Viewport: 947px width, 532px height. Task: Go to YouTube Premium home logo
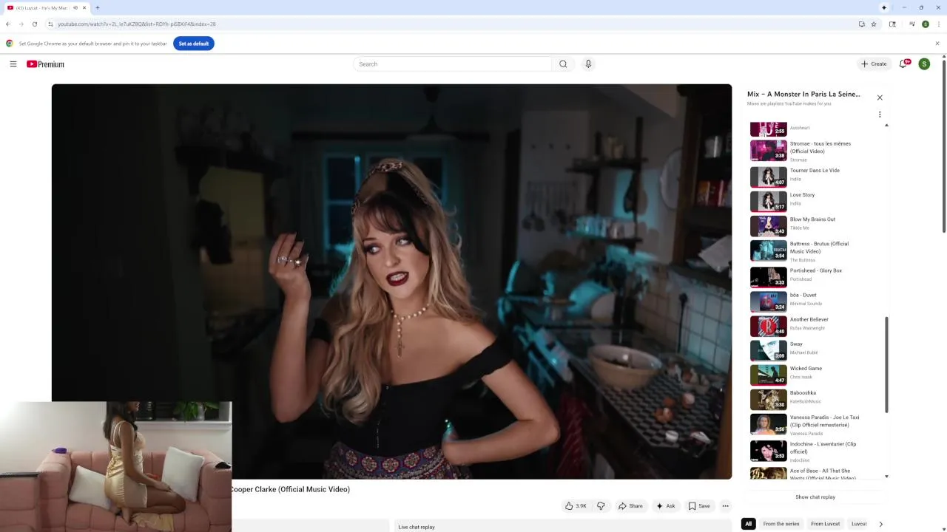coord(45,64)
